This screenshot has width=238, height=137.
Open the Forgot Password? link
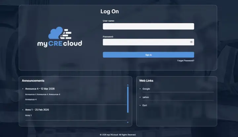(186, 61)
